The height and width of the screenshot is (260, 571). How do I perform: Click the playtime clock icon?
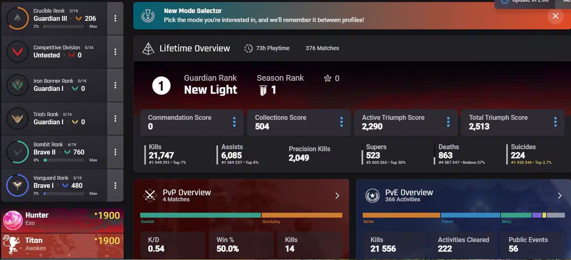249,48
